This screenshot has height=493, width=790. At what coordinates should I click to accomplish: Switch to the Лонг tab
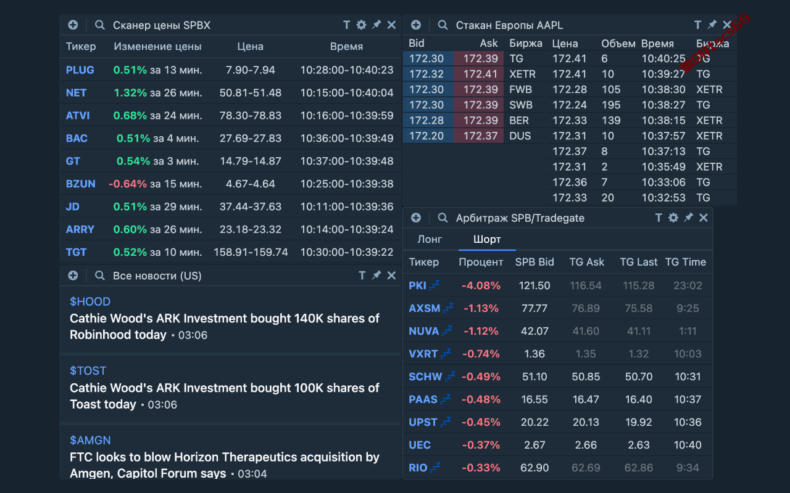(x=430, y=239)
